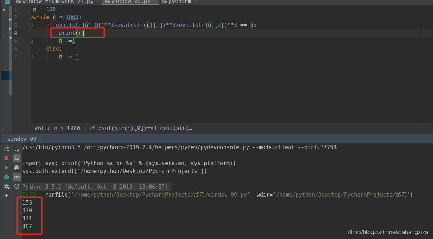The width and height of the screenshot is (433, 239).
Task: Add new console with plus icon
Action: pyautogui.click(x=6, y=196)
